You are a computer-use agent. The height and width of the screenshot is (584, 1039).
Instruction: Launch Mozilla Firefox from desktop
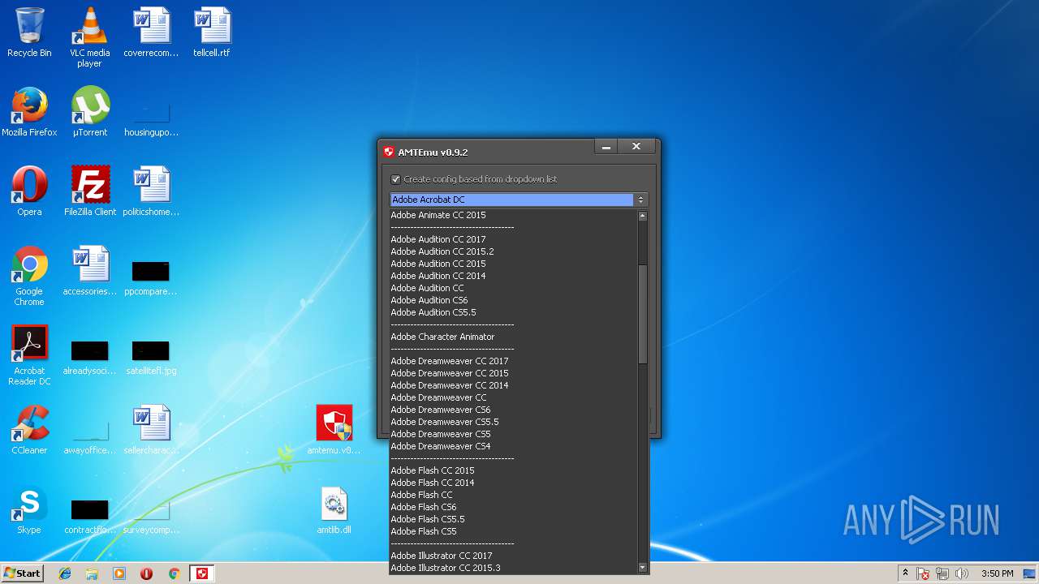29,113
